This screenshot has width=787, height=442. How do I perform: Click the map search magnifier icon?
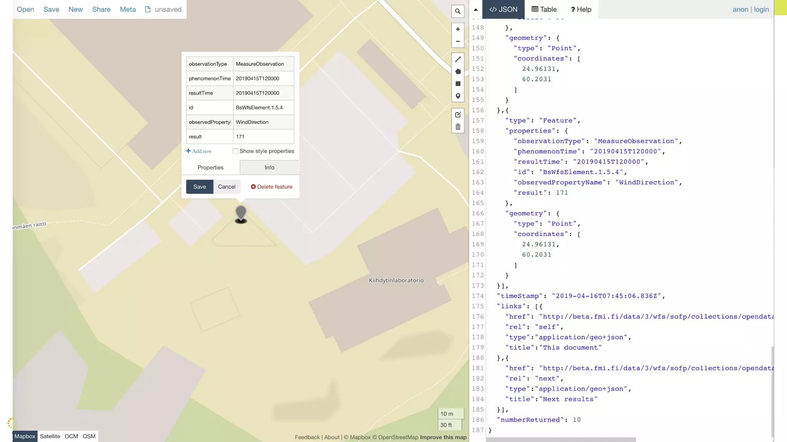pyautogui.click(x=458, y=12)
